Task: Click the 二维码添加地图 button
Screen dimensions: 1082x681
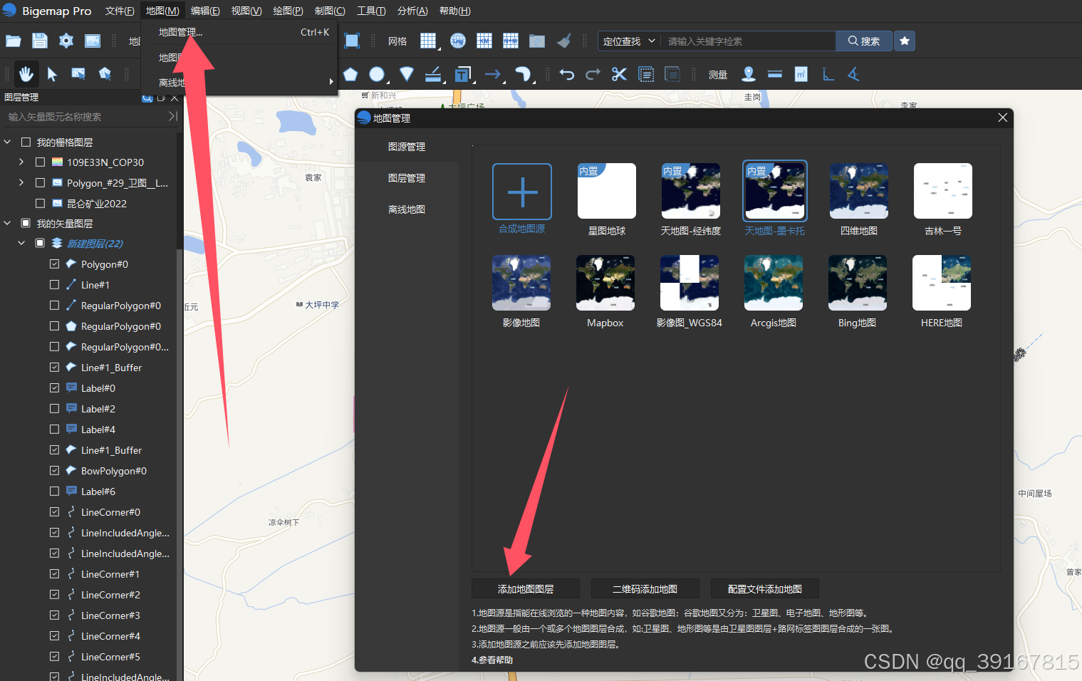Action: (645, 589)
